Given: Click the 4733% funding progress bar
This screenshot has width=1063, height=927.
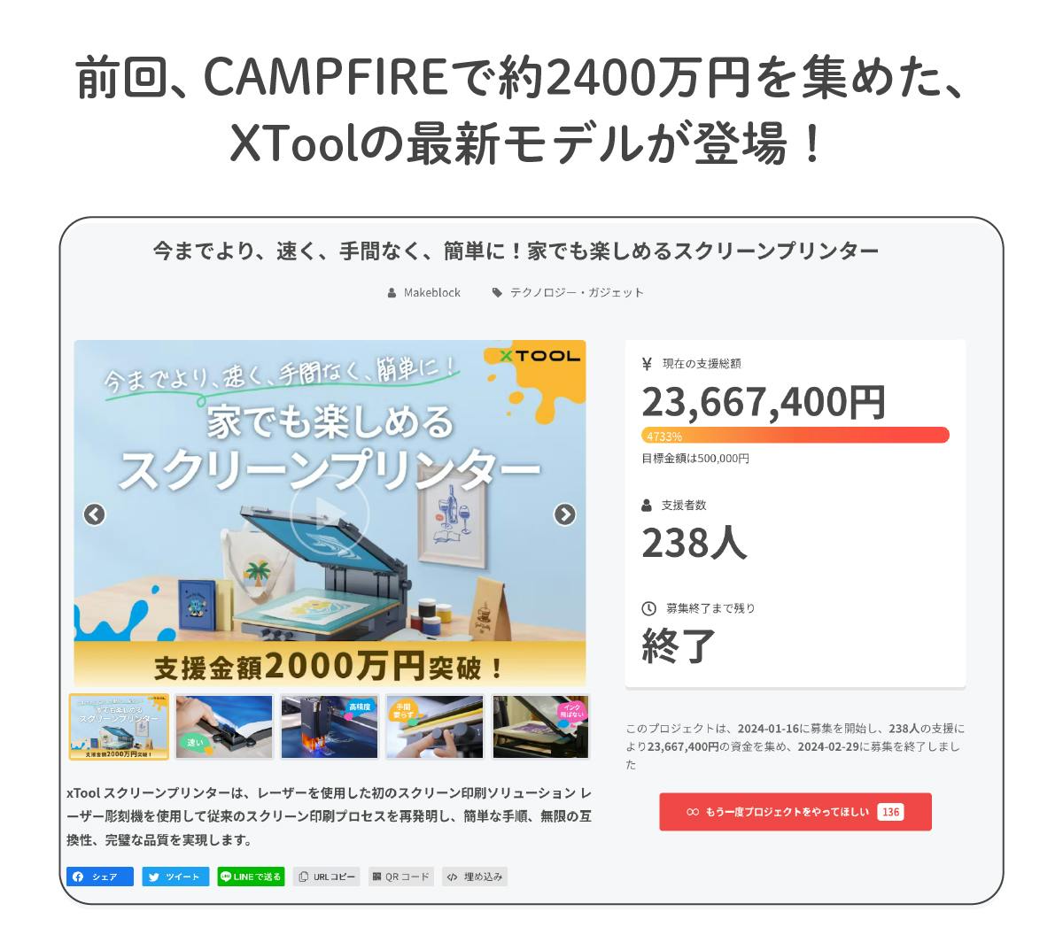Looking at the screenshot, I should pyautogui.click(x=795, y=436).
